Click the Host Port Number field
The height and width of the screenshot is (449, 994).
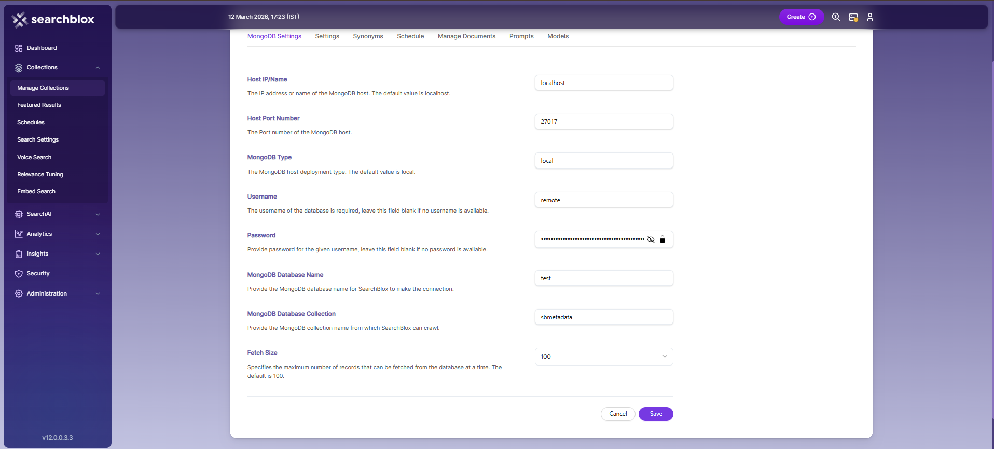click(604, 122)
